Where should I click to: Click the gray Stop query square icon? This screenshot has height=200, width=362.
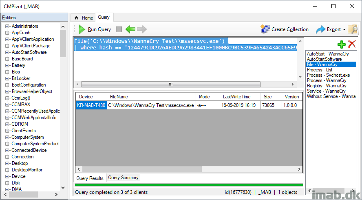[x=119, y=29]
